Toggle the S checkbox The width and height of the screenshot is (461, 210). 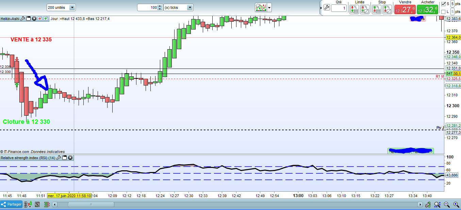tap(443, 4)
